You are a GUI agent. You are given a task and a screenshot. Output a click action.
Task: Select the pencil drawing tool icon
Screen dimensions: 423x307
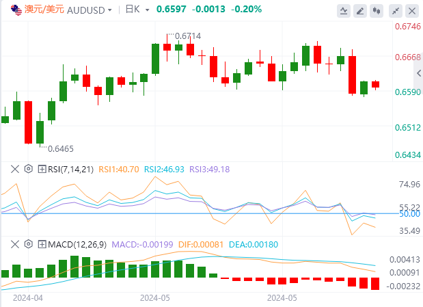(x=360, y=11)
